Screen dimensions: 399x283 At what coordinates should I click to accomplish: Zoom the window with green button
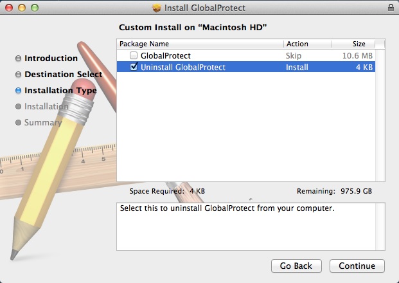35,8
